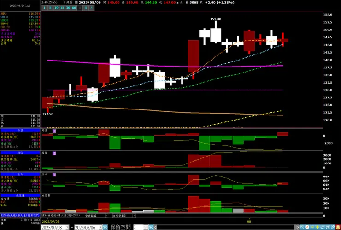Click the 法人持股(張) 64816 row
The image size is (341, 230).
click(20, 181)
